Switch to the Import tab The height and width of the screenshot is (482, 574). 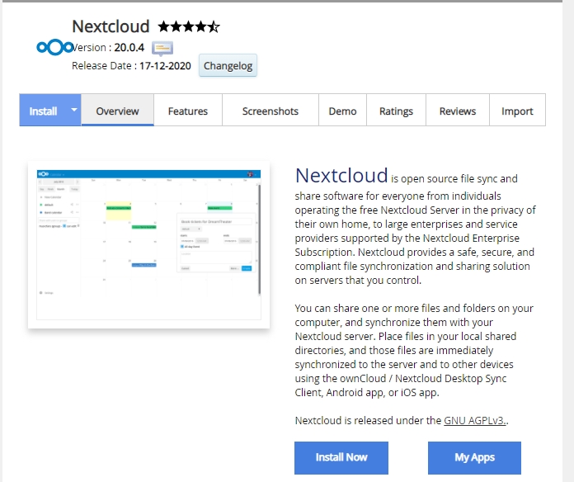click(x=517, y=111)
